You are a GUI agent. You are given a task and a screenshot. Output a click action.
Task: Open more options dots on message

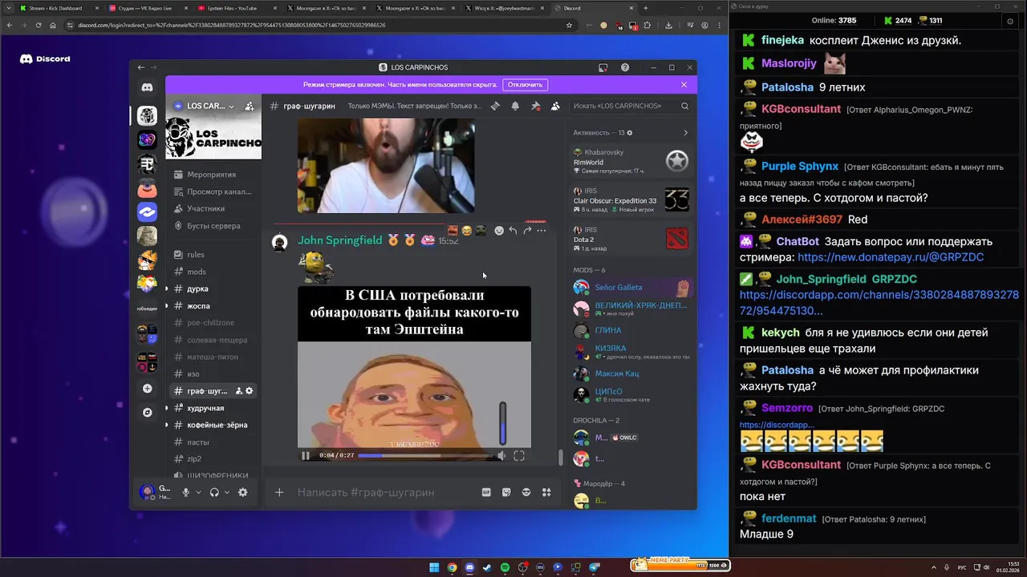pos(542,231)
